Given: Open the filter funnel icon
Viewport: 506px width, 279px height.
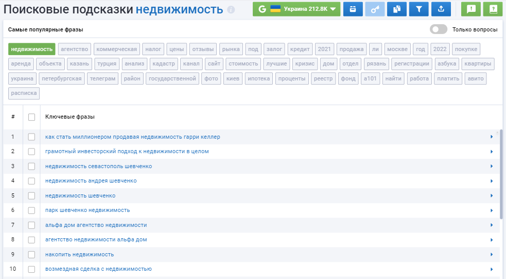Looking at the screenshot, I should pyautogui.click(x=418, y=9).
